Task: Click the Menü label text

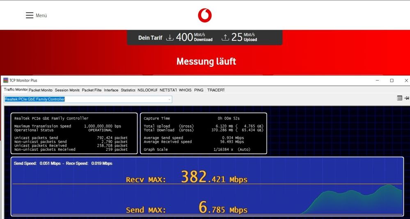Action: click(41, 16)
